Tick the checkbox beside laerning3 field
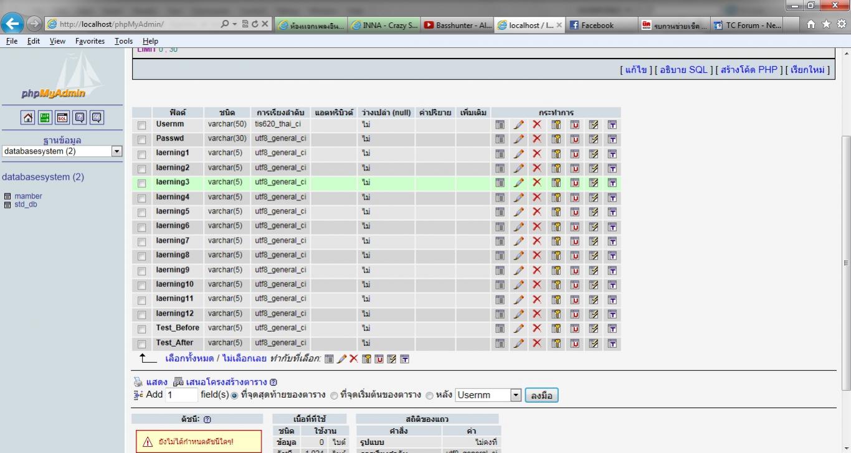Image resolution: width=851 pixels, height=453 pixels. pyautogui.click(x=142, y=183)
